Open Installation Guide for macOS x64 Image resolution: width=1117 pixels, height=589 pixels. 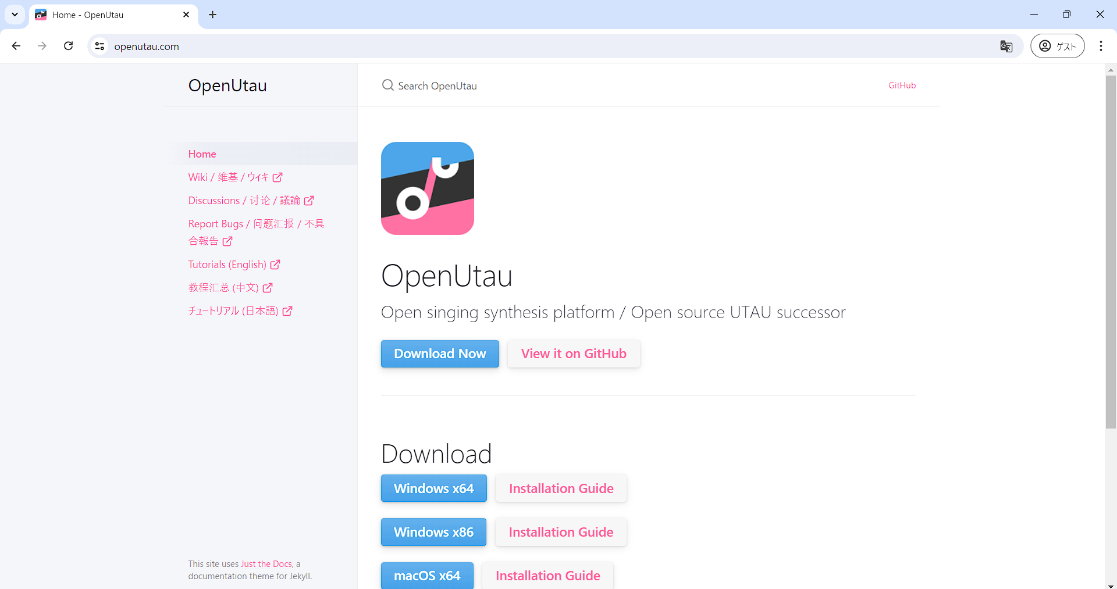coord(547,576)
